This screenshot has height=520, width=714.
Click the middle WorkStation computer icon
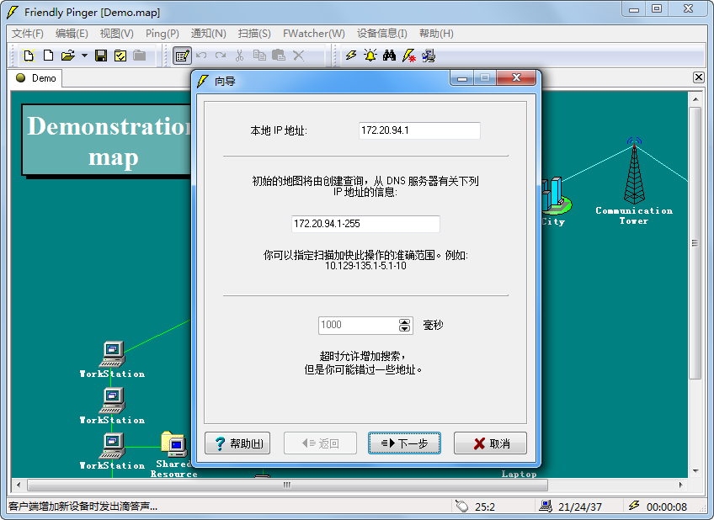[x=113, y=401]
